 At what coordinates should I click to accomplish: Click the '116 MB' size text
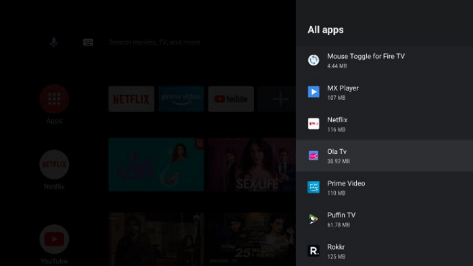point(337,130)
